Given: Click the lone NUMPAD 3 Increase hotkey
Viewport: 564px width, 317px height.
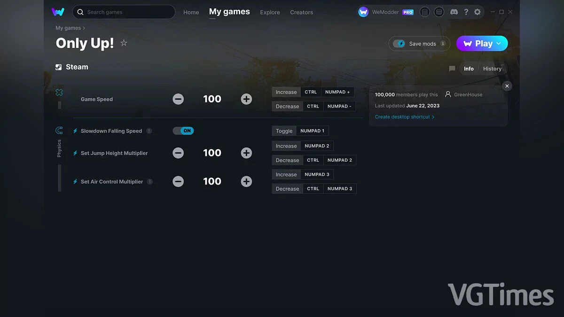Looking at the screenshot, I should click(317, 175).
